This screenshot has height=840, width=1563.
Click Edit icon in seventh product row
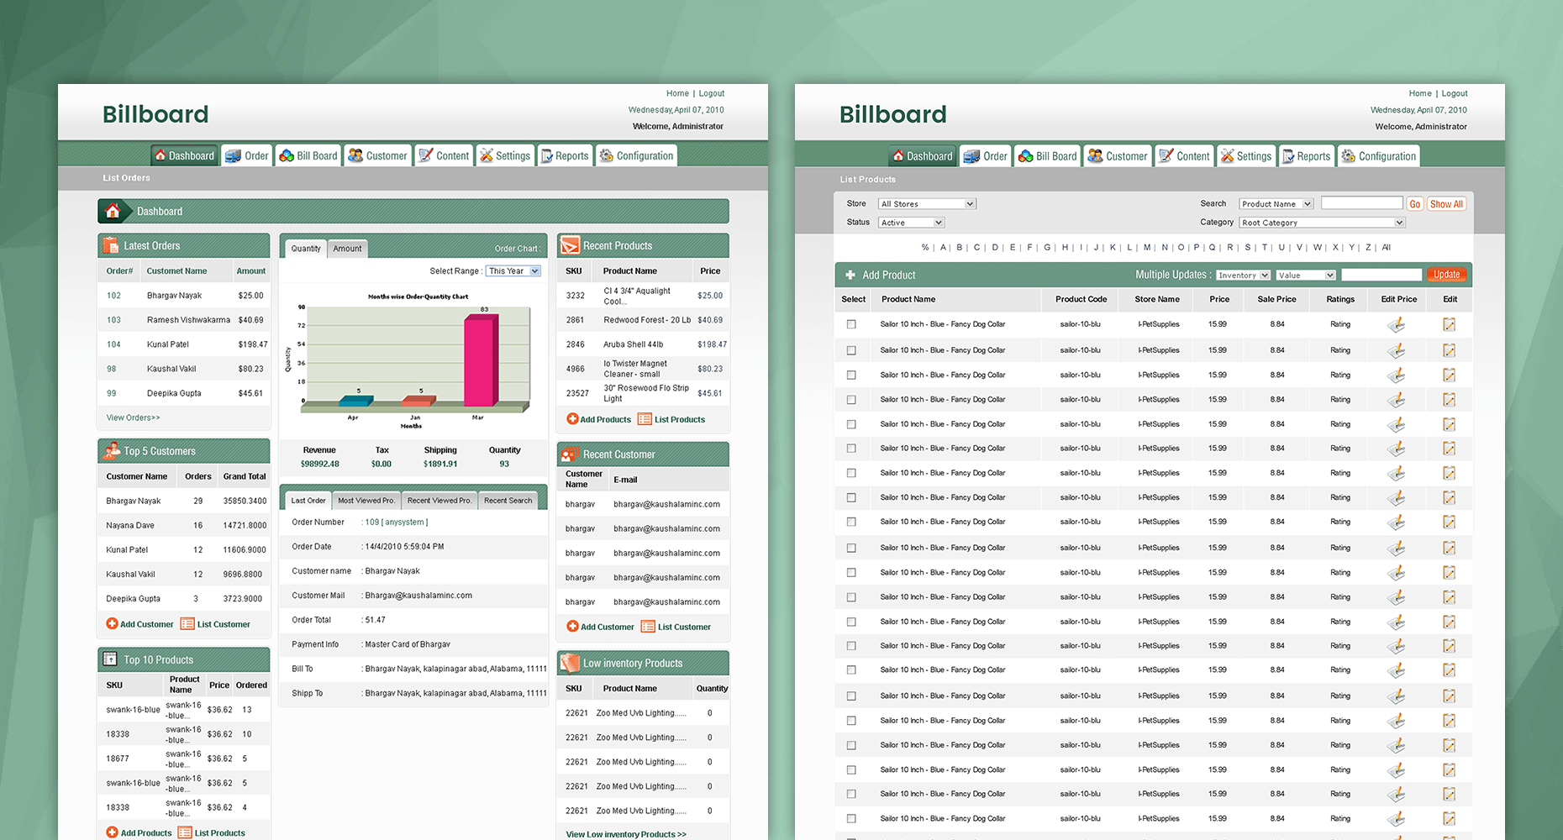pos(1450,473)
